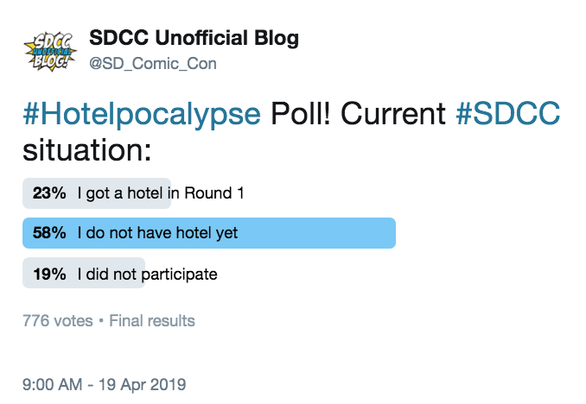The width and height of the screenshot is (586, 404).
Task: Follow the #SDCC hashtag link
Action: [x=507, y=113]
